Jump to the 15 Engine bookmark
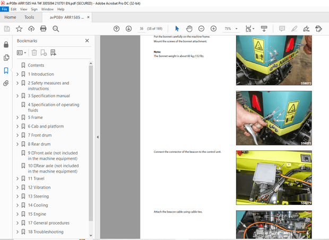The width and height of the screenshot is (329, 240). click(37, 214)
